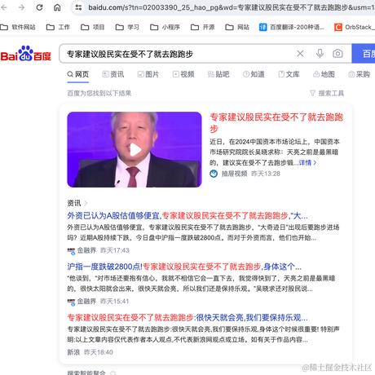Viewport: 375px width, 375px height.
Task: Start voice search with microphone icon
Action: [x=320, y=54]
